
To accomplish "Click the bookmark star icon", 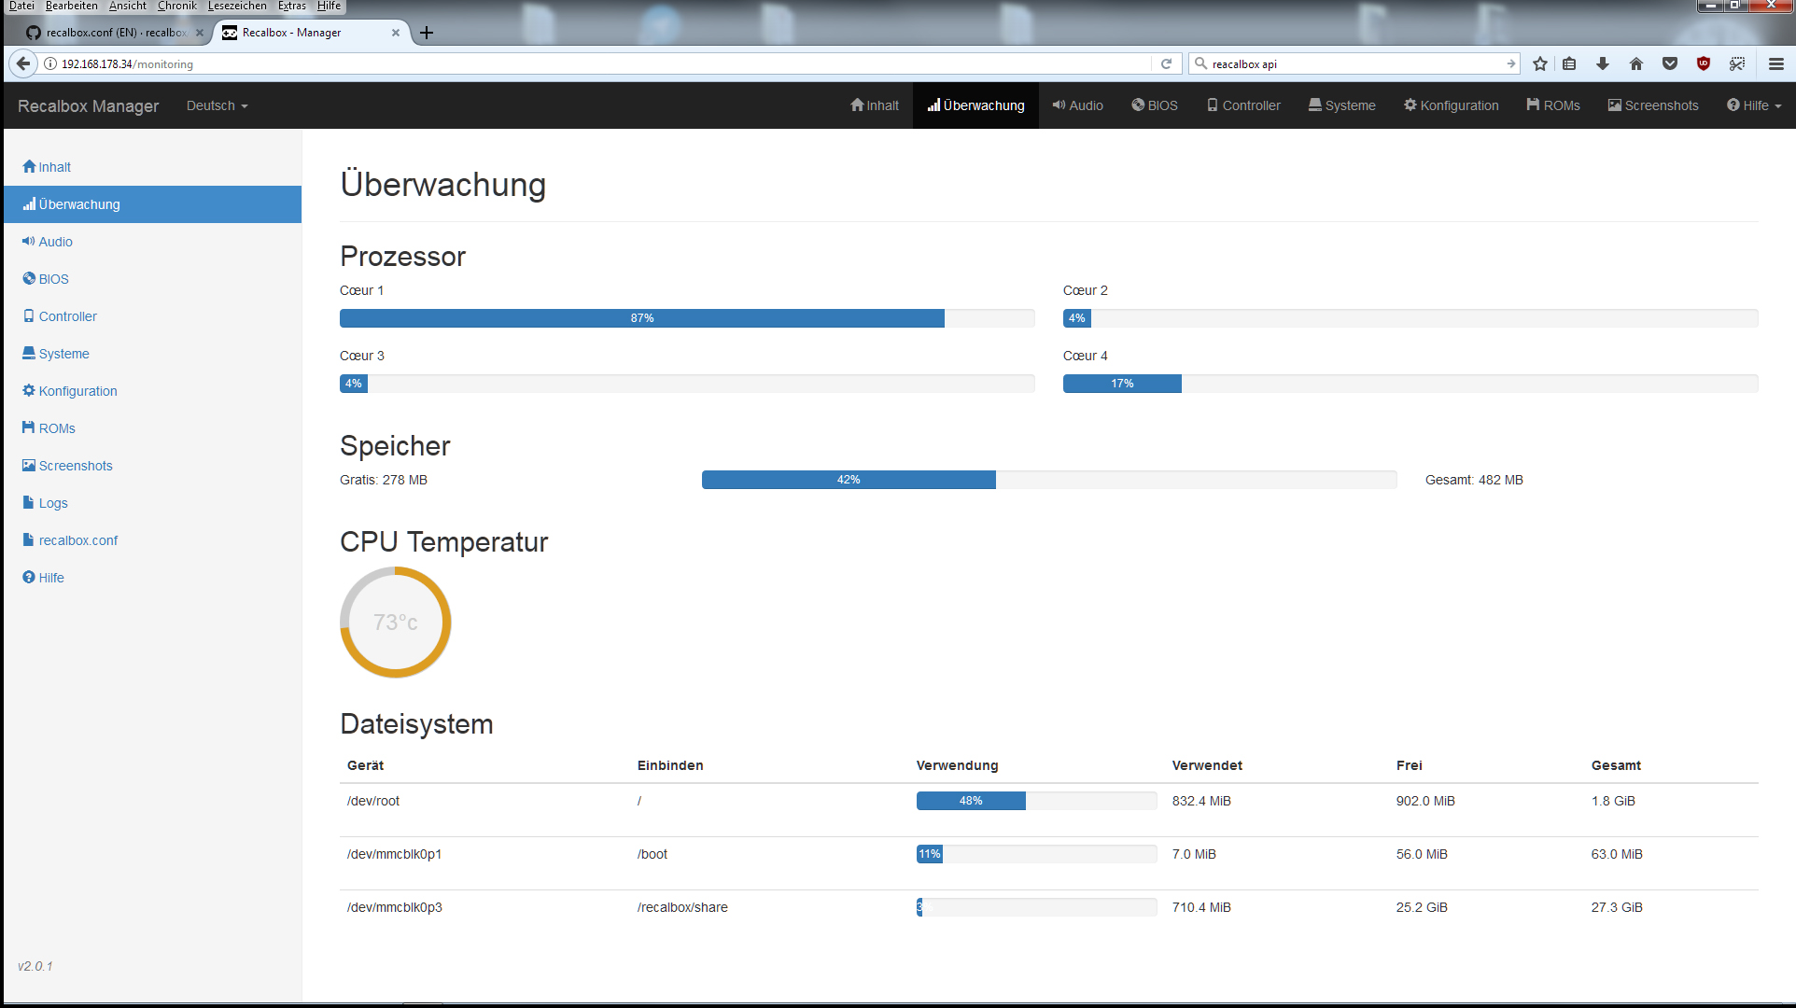I will pos(1540,63).
